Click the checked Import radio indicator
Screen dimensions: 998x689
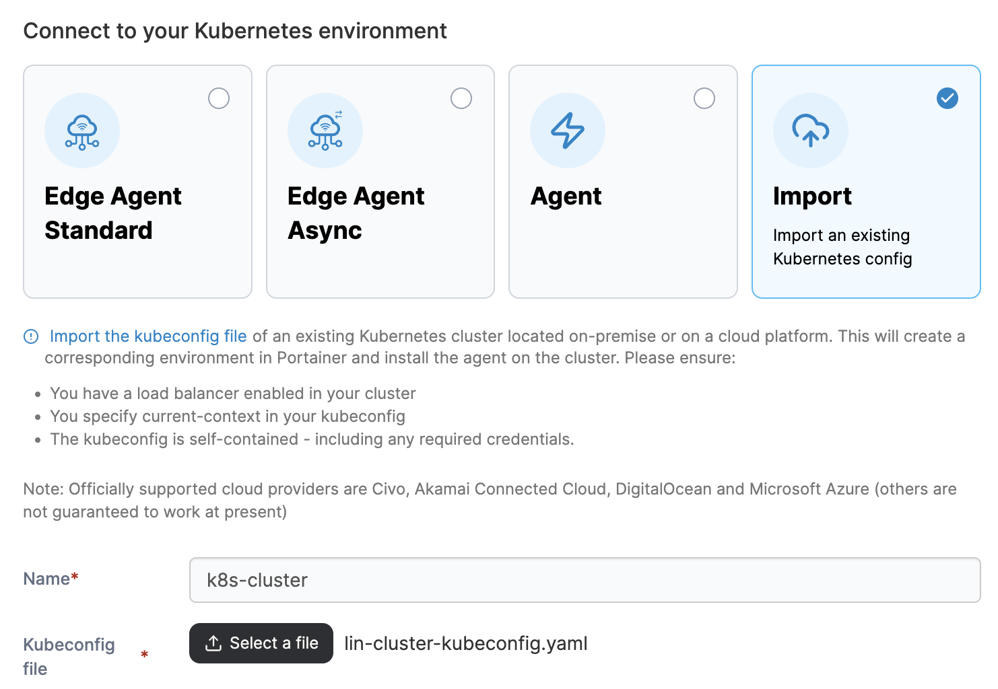tap(947, 98)
